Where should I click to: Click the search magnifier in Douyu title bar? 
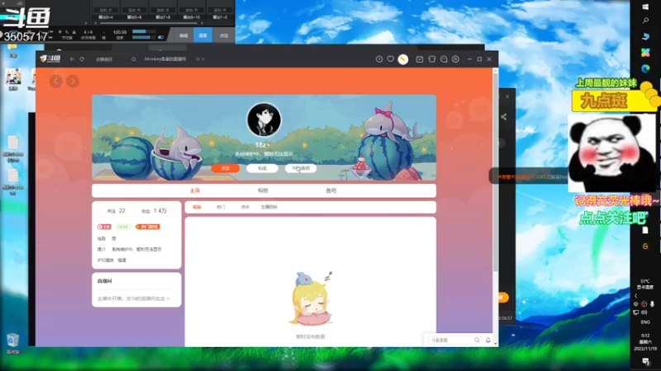point(134,59)
